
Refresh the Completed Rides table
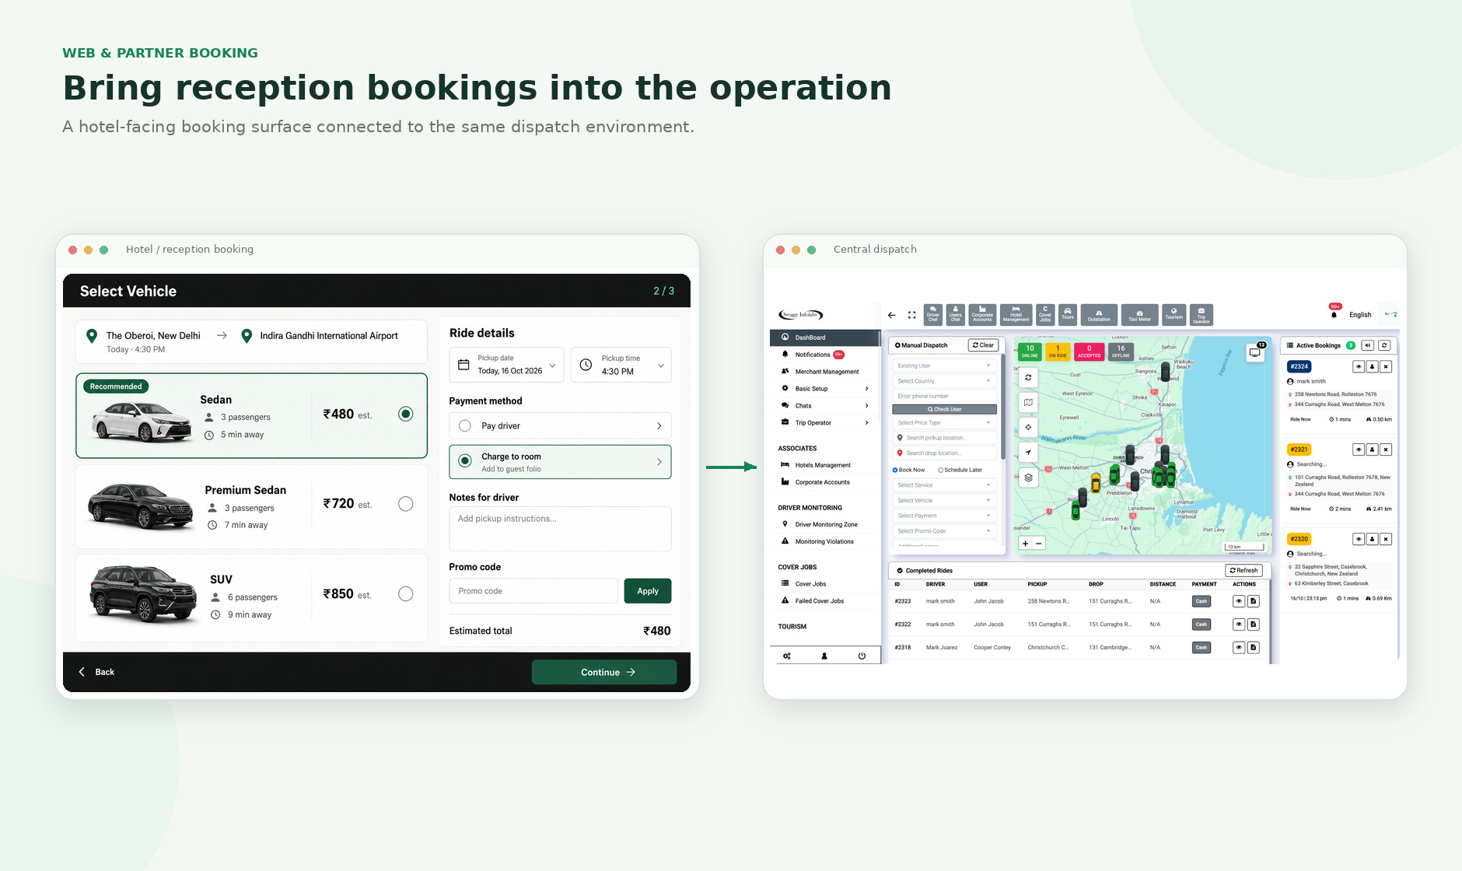[1244, 571]
